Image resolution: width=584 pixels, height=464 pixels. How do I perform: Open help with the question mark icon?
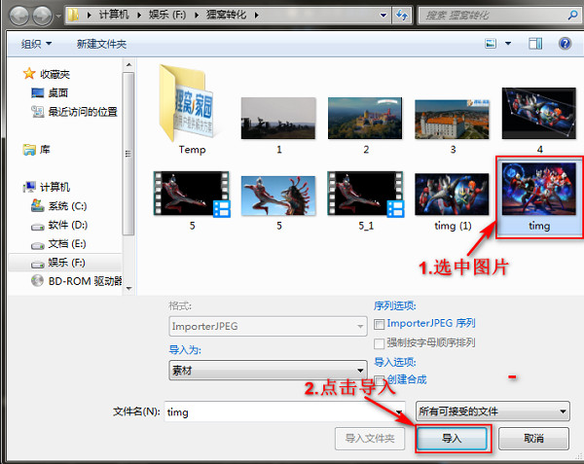(x=565, y=44)
